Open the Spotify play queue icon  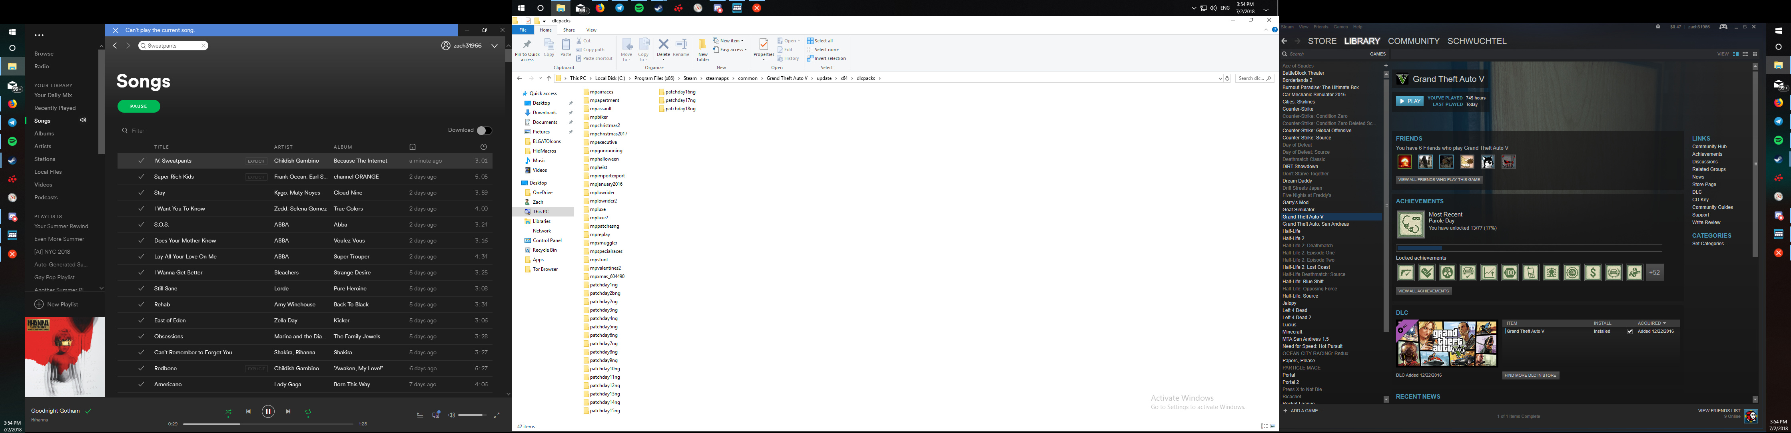pyautogui.click(x=420, y=415)
